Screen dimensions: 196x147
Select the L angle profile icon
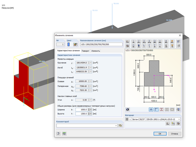pos(144,46)
